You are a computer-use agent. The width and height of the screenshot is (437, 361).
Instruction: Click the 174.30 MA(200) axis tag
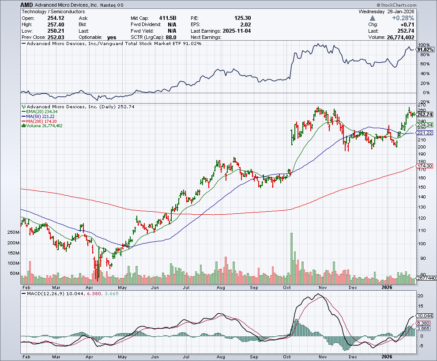point(425,166)
